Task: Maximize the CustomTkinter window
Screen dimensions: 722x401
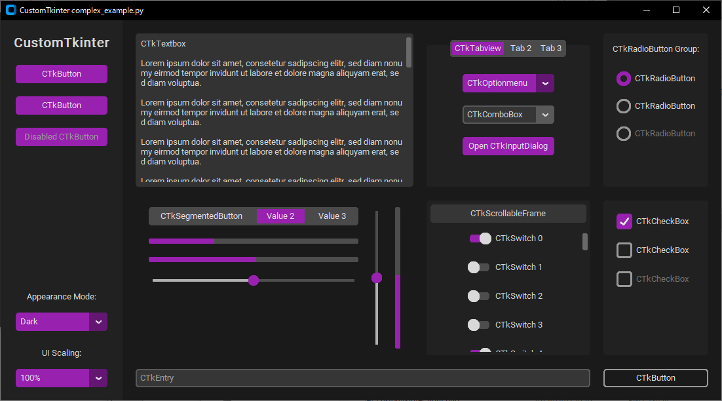Action: [676, 10]
